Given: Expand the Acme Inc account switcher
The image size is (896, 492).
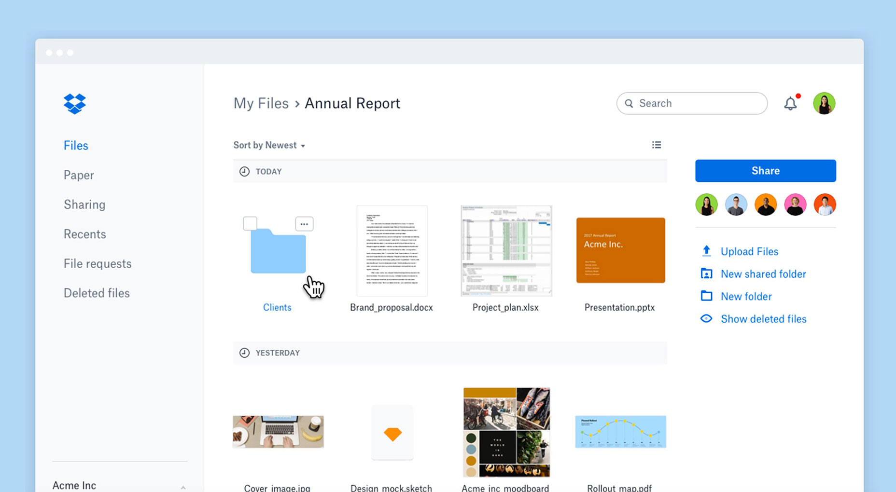Looking at the screenshot, I should tap(183, 486).
